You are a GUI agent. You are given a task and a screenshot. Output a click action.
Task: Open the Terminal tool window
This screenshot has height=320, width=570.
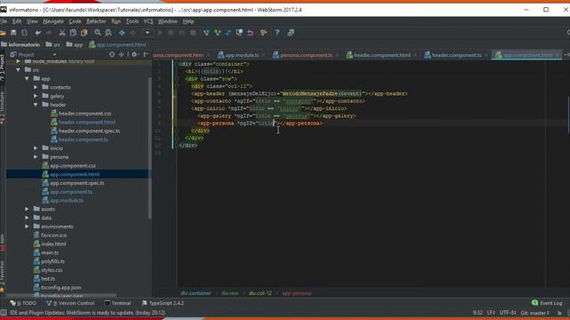[118, 303]
